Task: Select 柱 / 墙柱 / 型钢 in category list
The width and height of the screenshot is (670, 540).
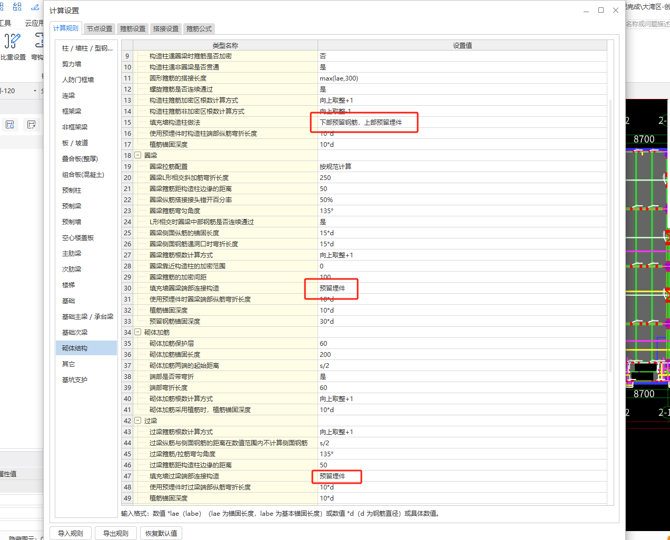Action: tap(86, 48)
